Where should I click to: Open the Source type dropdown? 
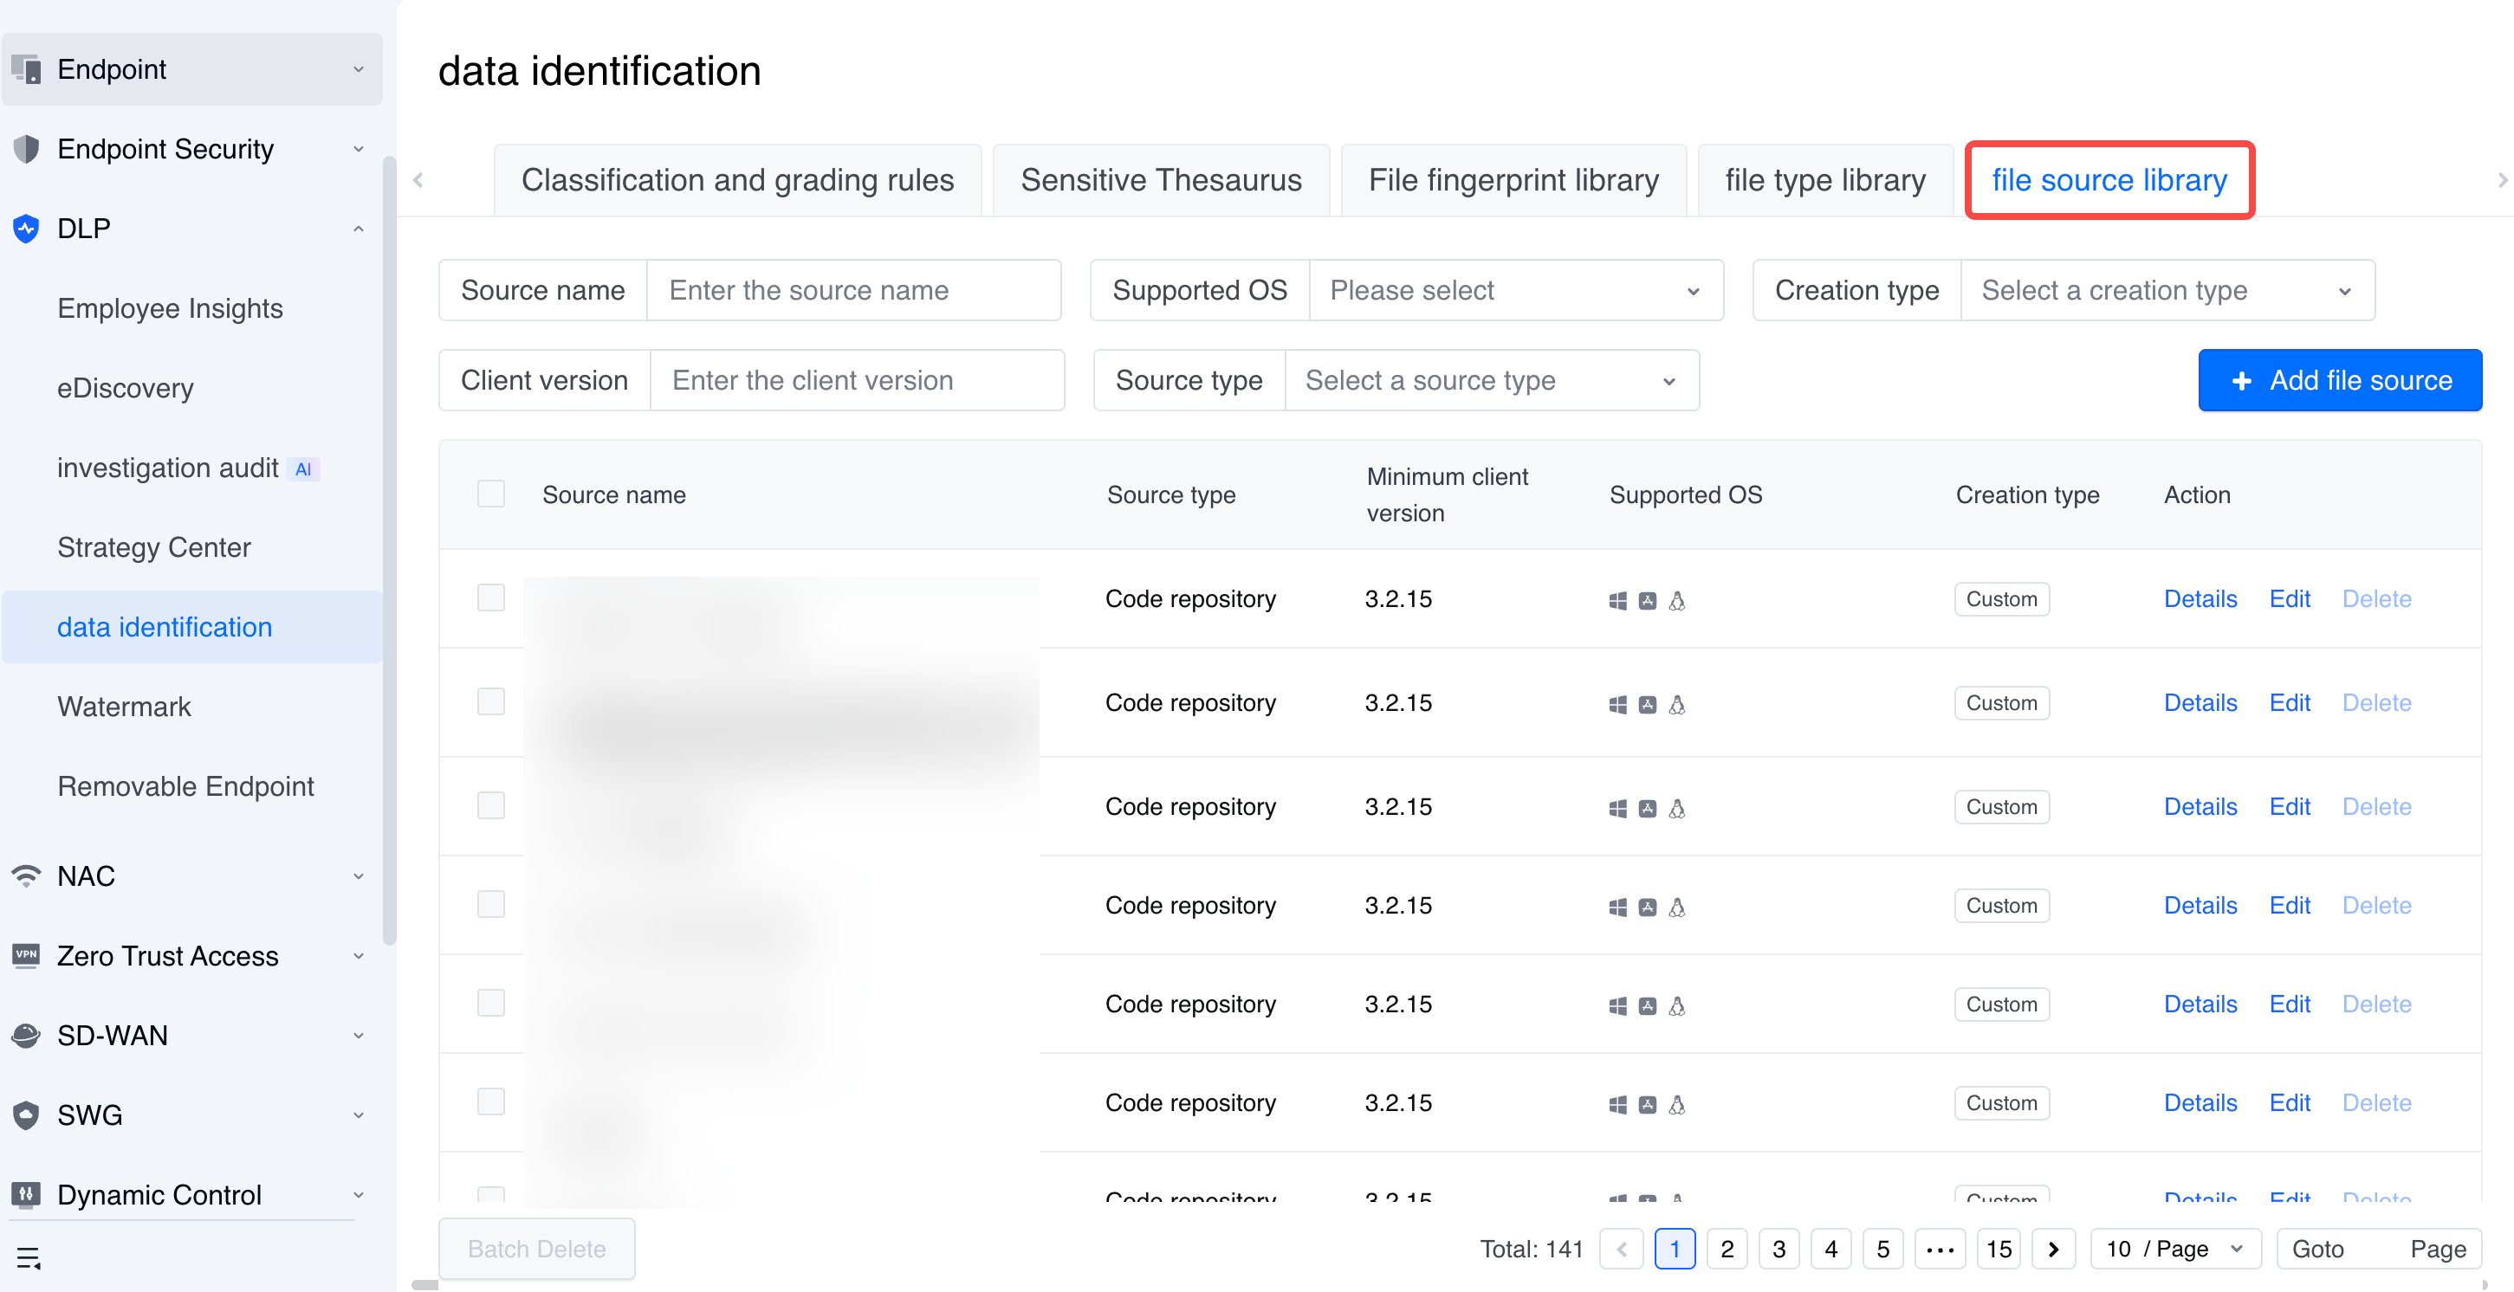click(x=1490, y=380)
